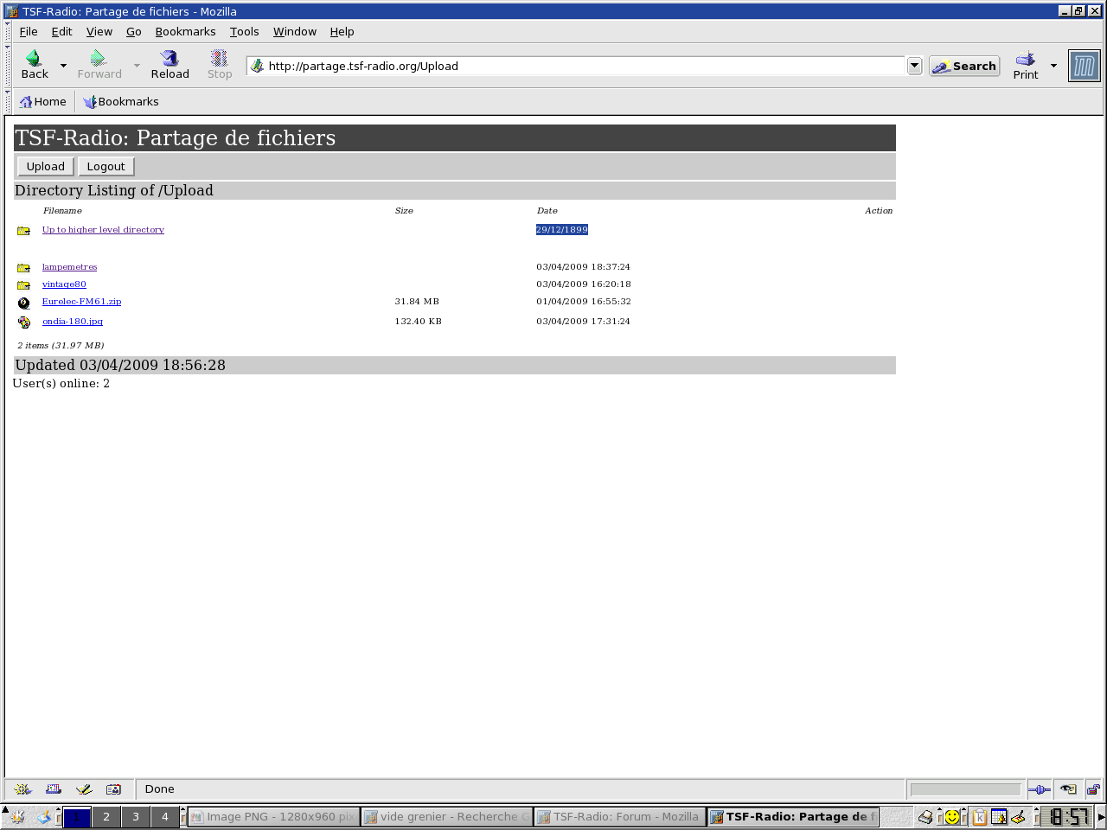The height and width of the screenshot is (830, 1107).
Task: Open Composer from the status bar pen icon
Action: (x=84, y=788)
